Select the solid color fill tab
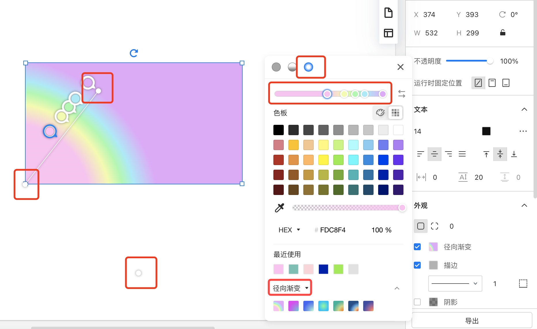Image resolution: width=537 pixels, height=329 pixels. point(276,67)
